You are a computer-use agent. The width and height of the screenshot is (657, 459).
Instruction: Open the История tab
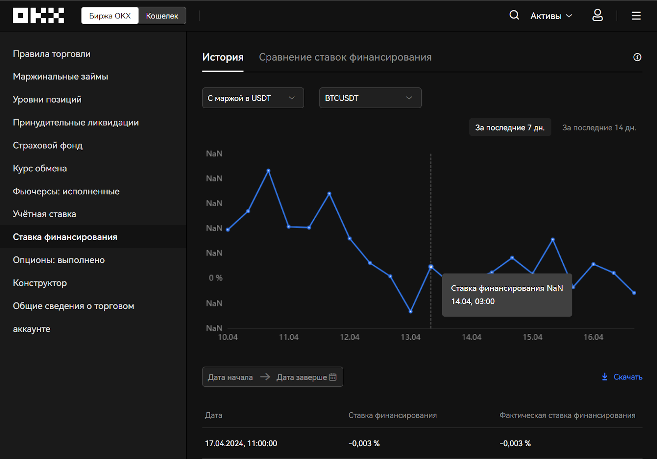(223, 57)
